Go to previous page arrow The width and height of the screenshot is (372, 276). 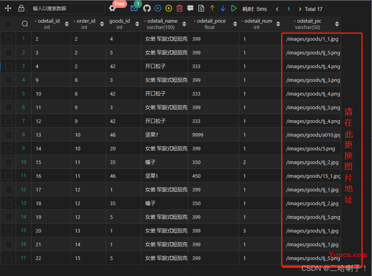click(x=277, y=9)
